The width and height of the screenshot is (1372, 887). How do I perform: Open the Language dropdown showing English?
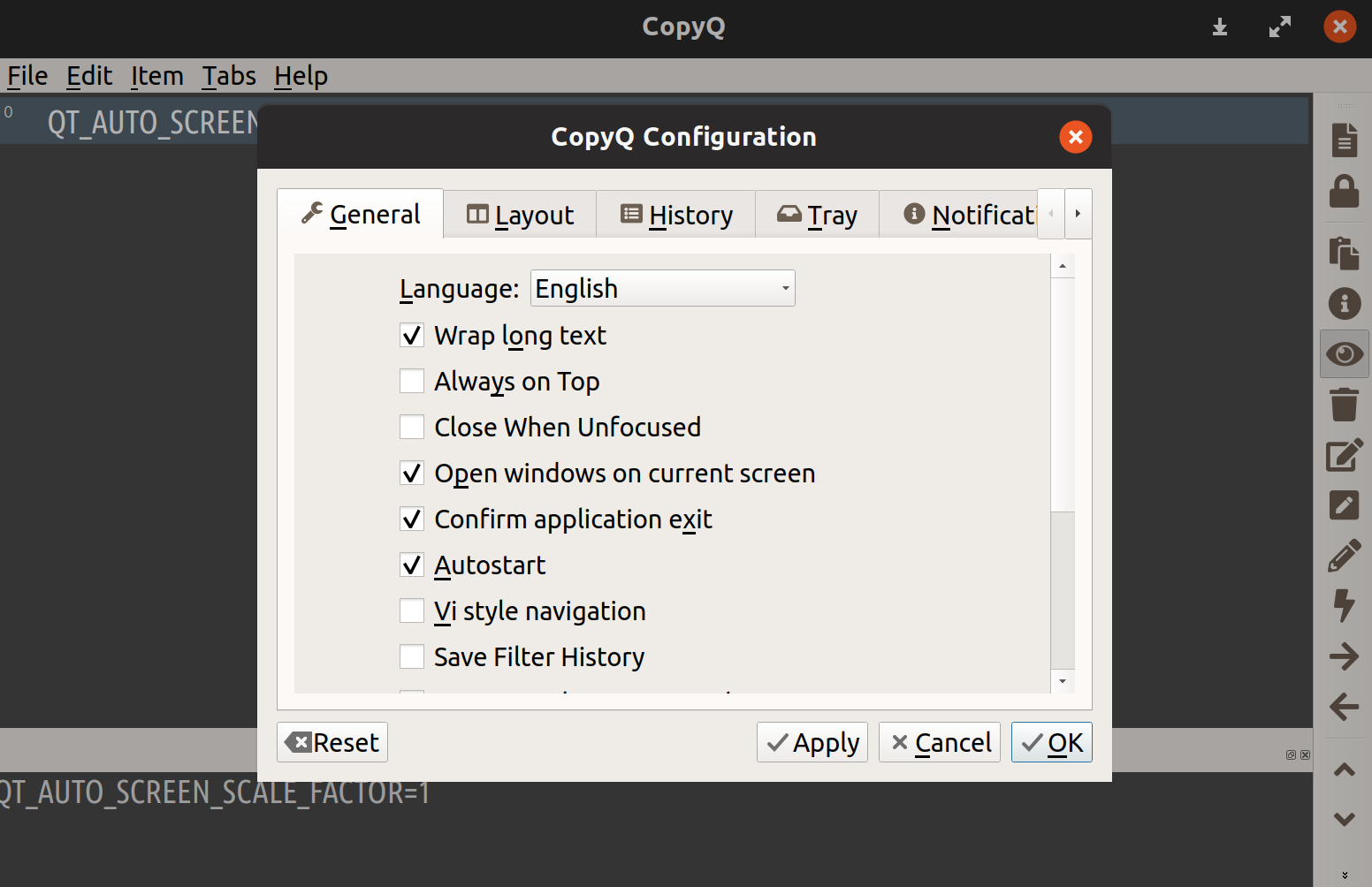pos(662,288)
